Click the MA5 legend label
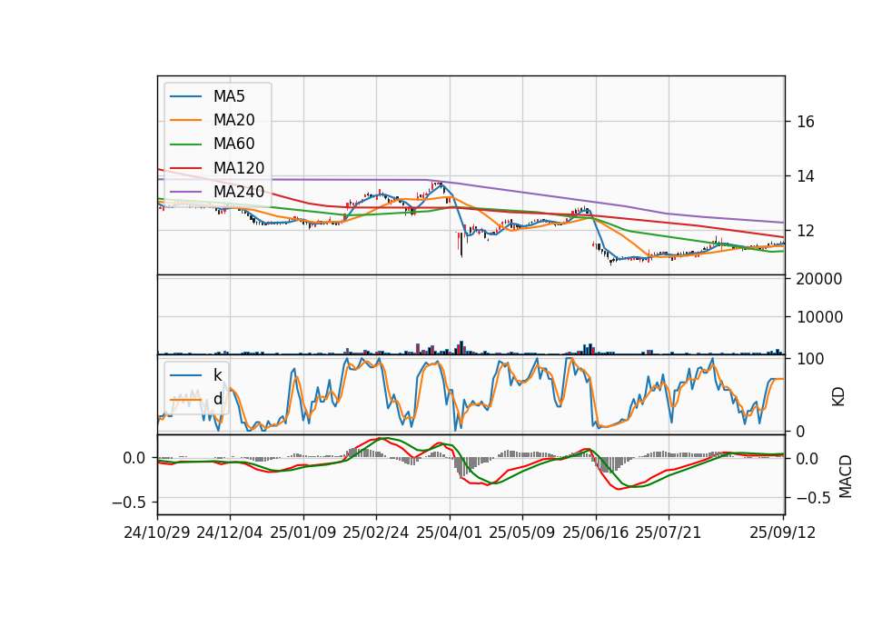The width and height of the screenshot is (872, 627). (229, 96)
